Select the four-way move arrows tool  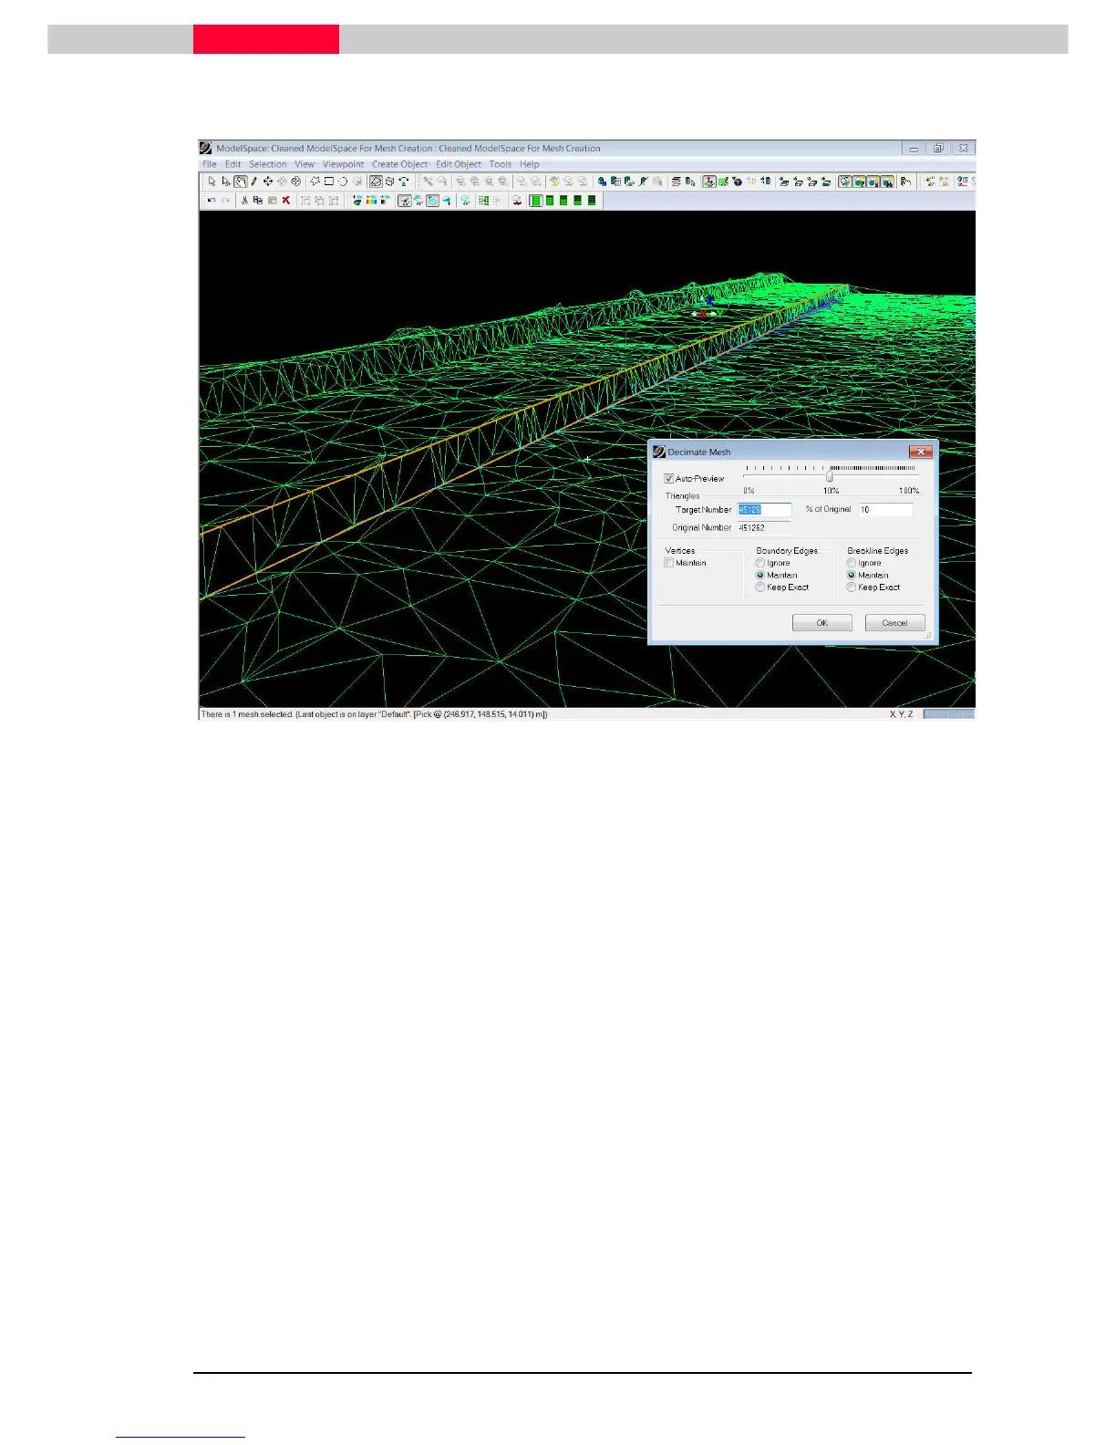268,182
